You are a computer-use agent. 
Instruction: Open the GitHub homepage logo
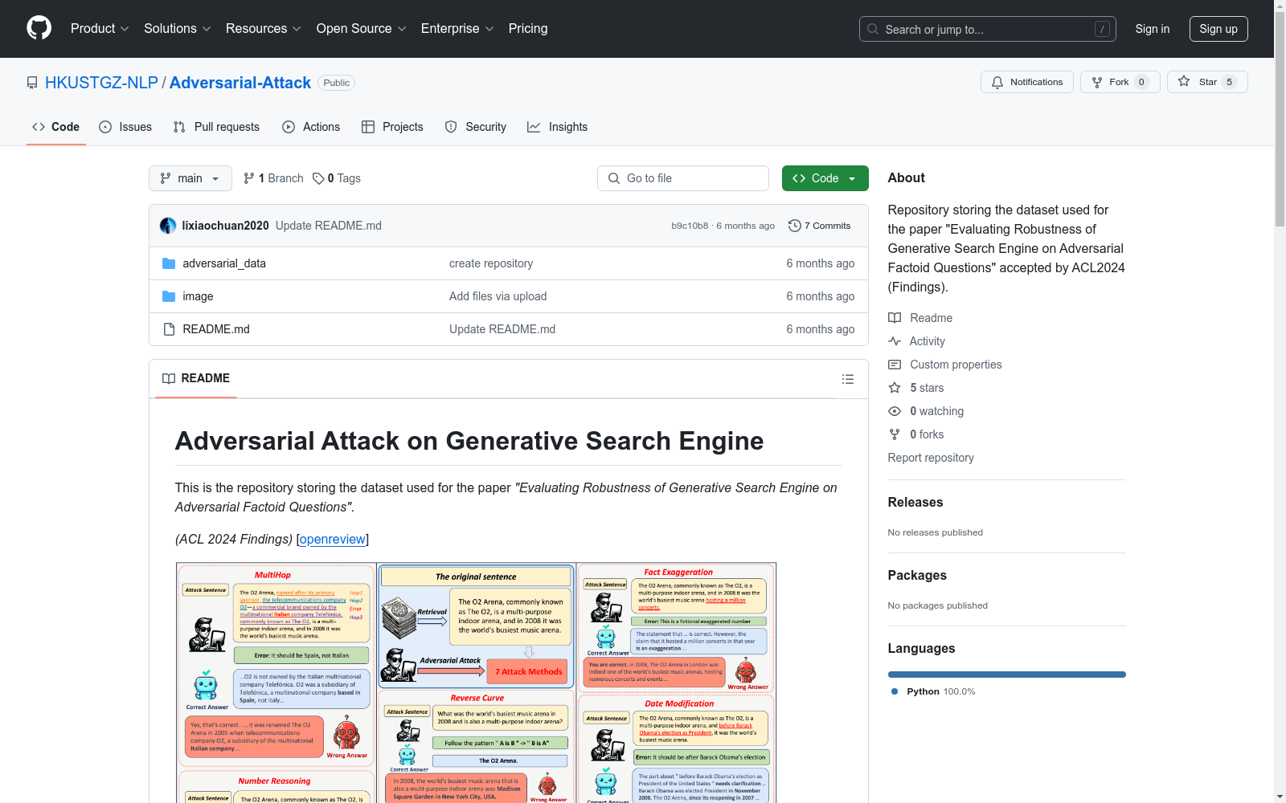pyautogui.click(x=39, y=28)
